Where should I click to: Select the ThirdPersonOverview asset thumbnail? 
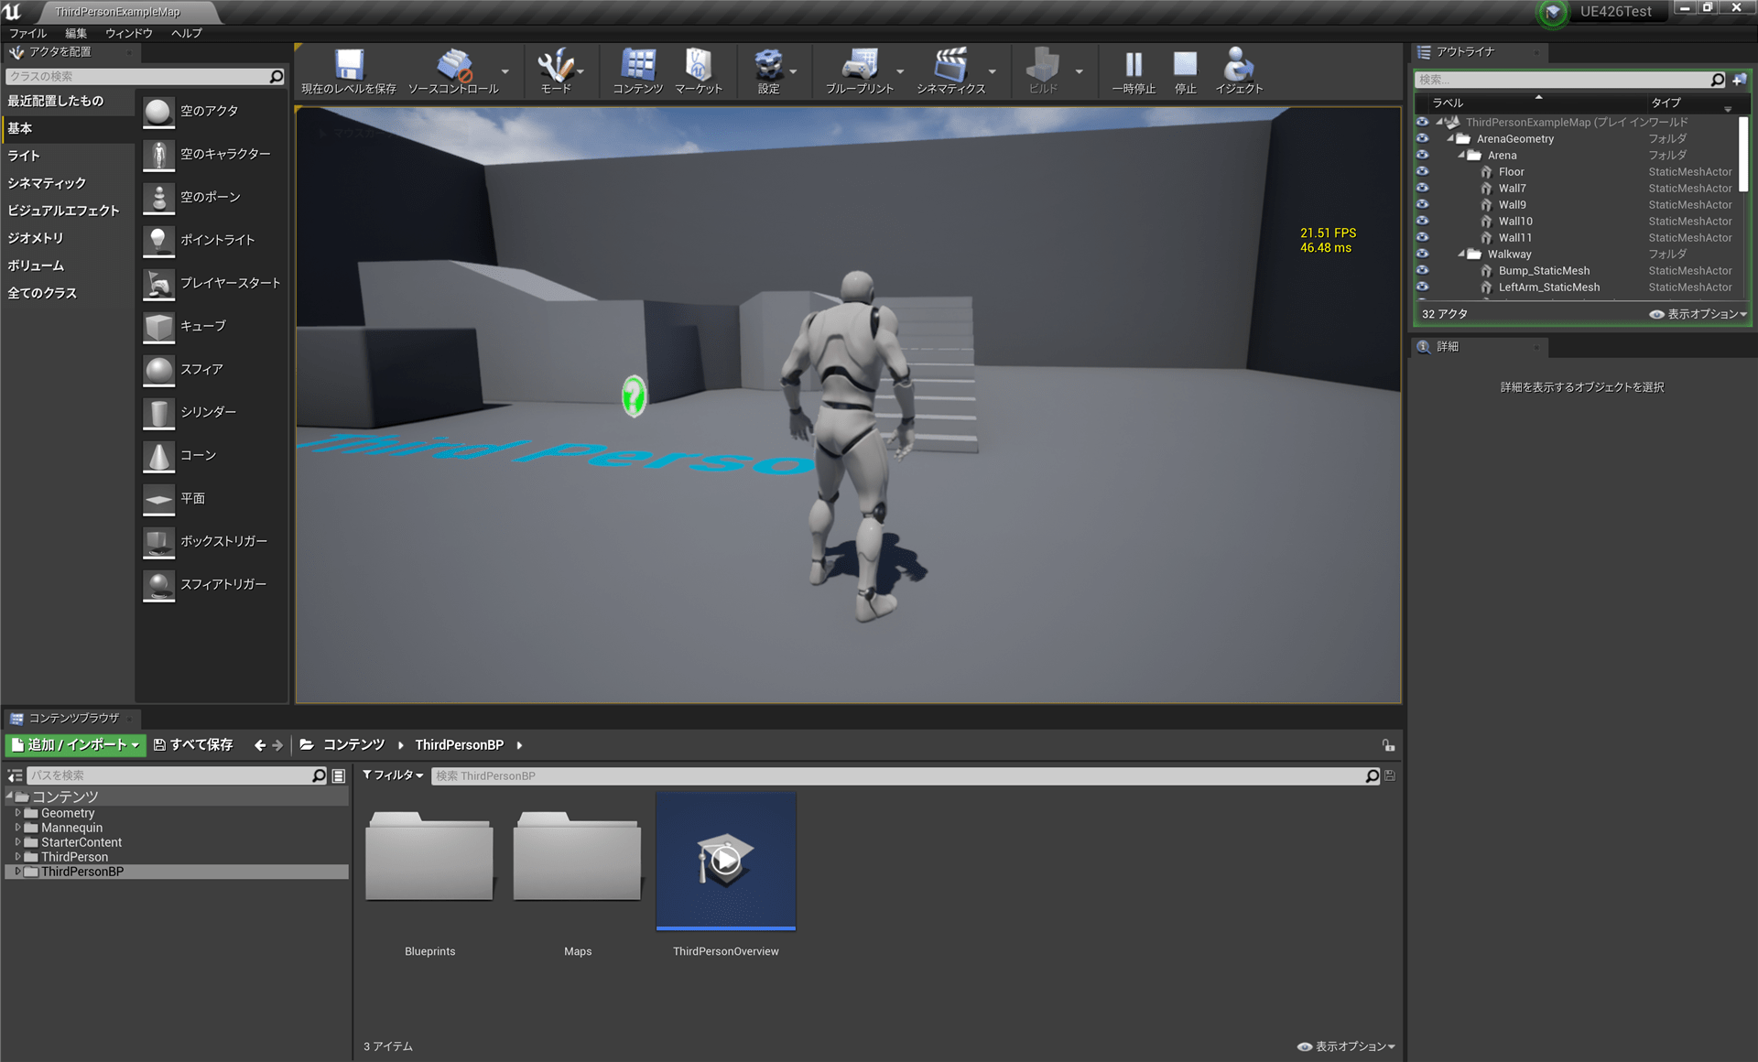tap(726, 861)
